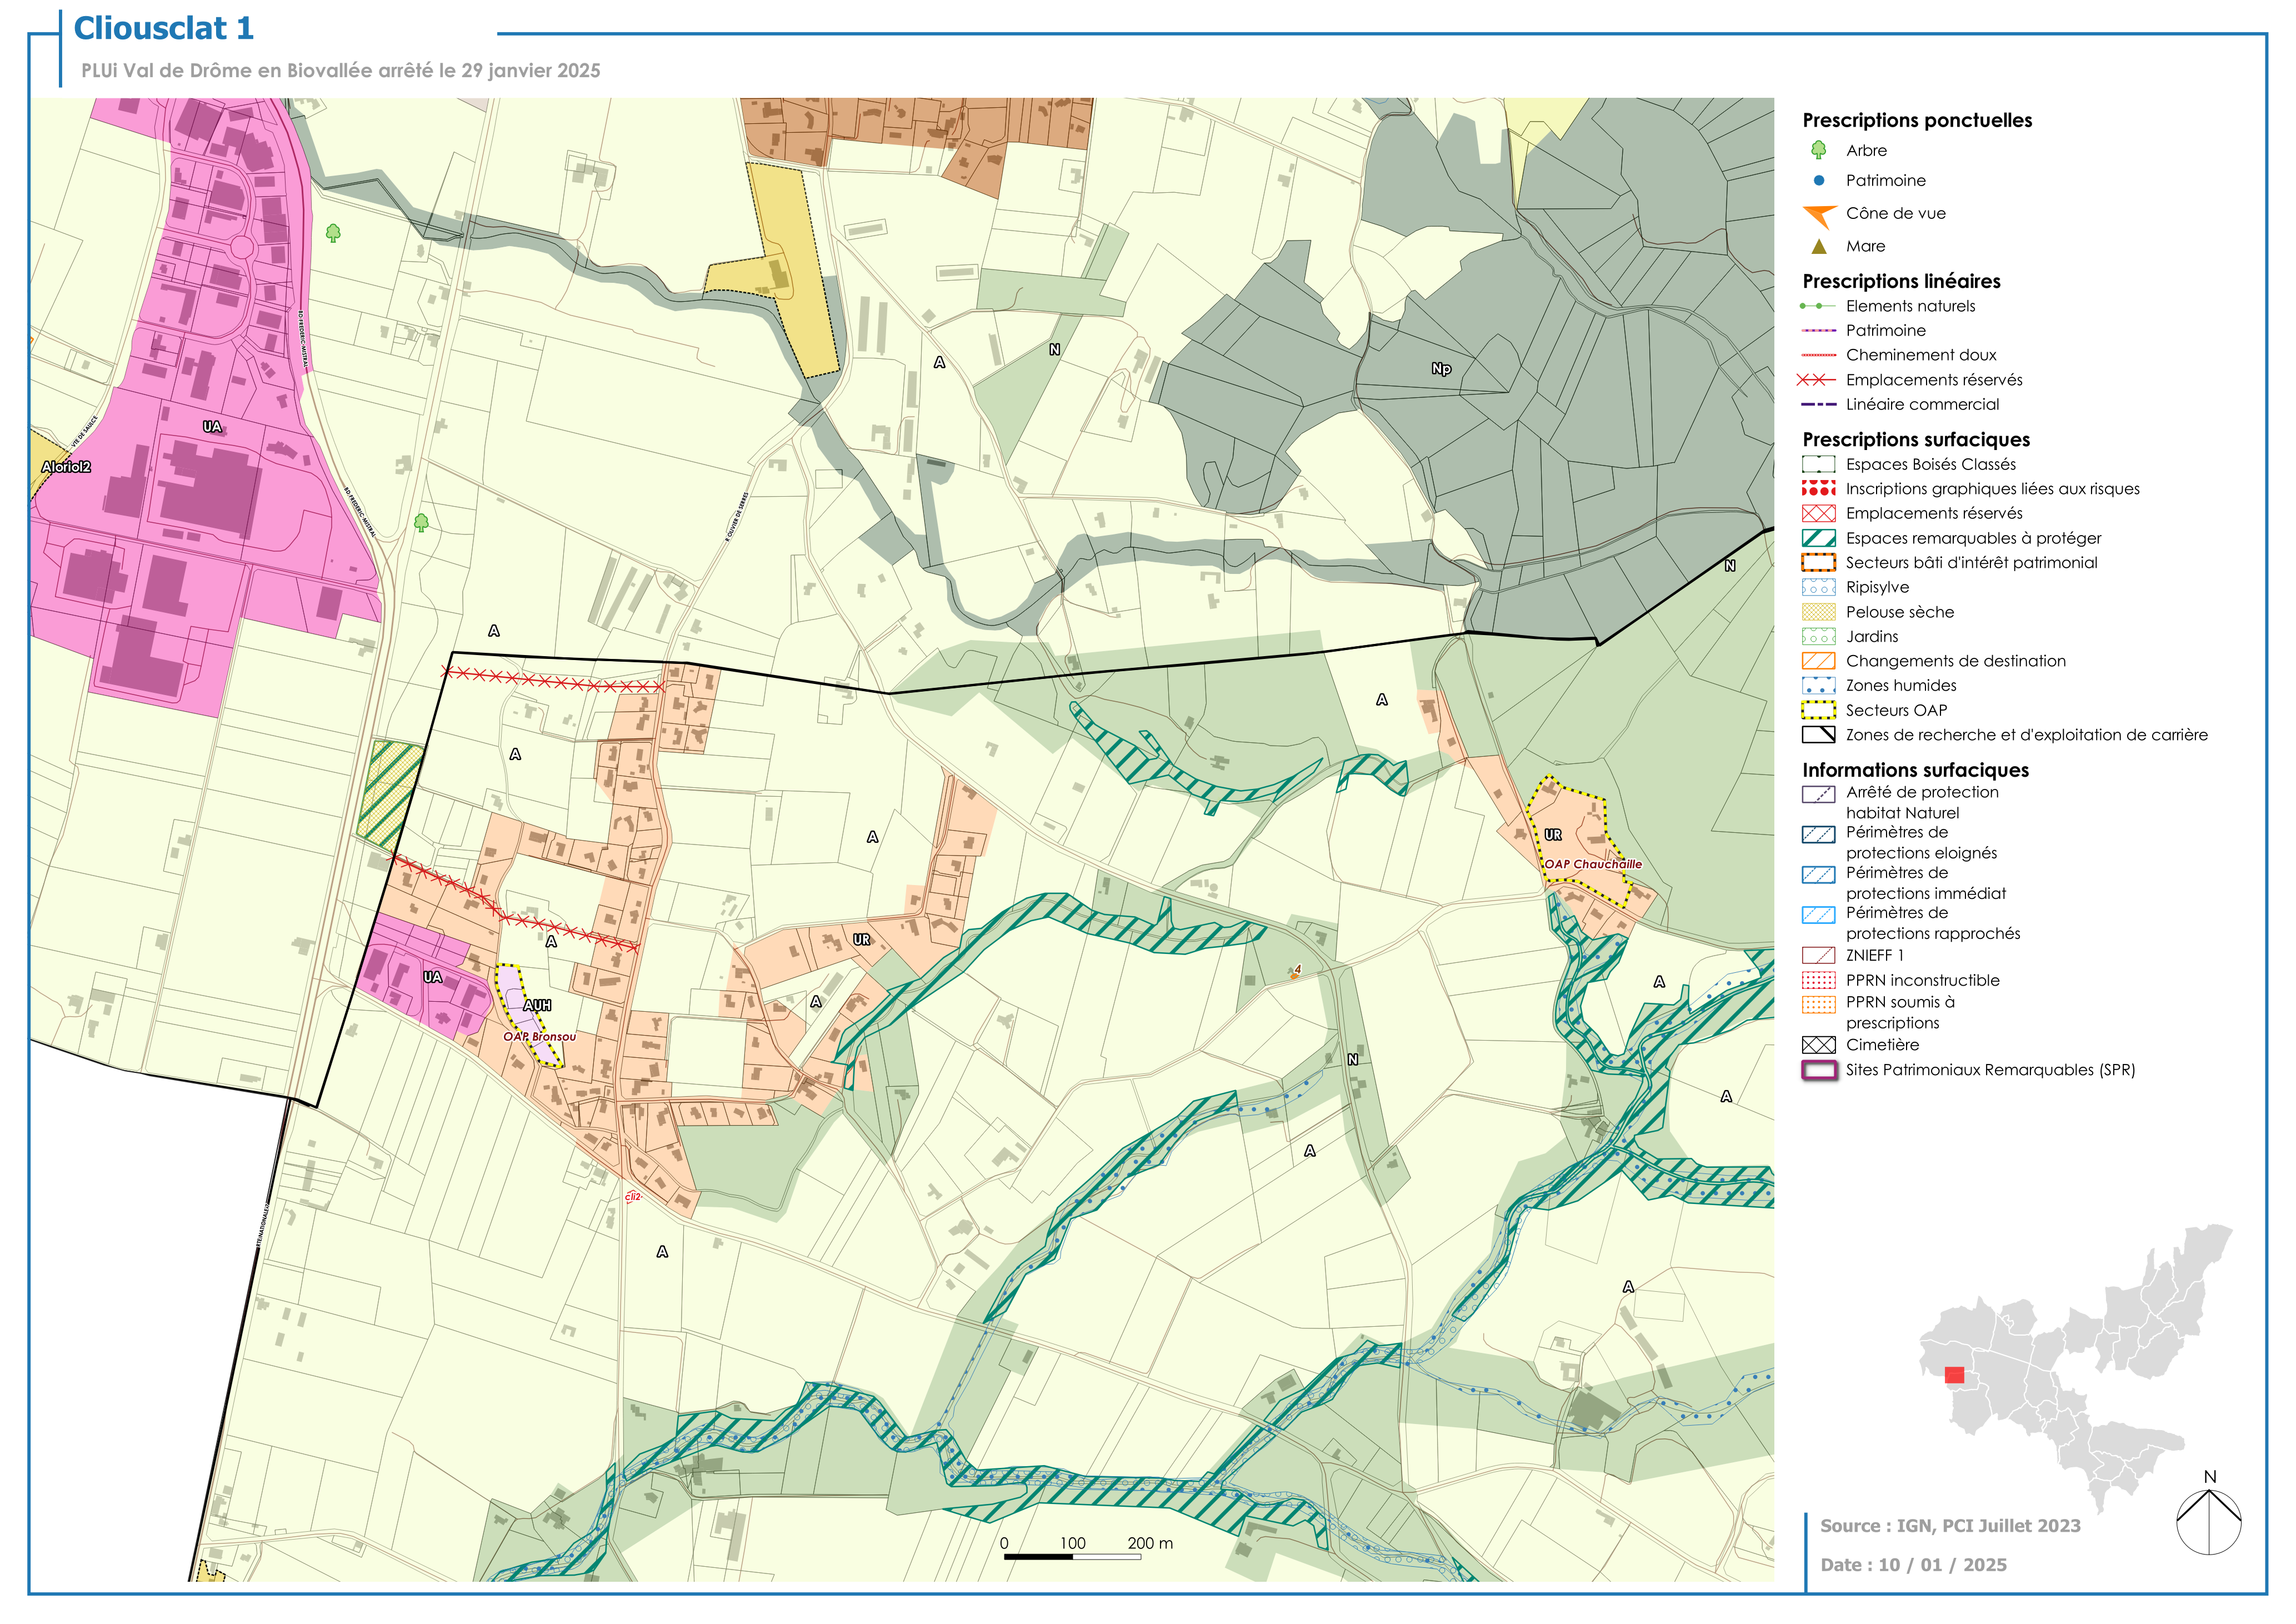Click the Ripisylve legend box
This screenshot has width=2296, height=1624.
[1818, 587]
